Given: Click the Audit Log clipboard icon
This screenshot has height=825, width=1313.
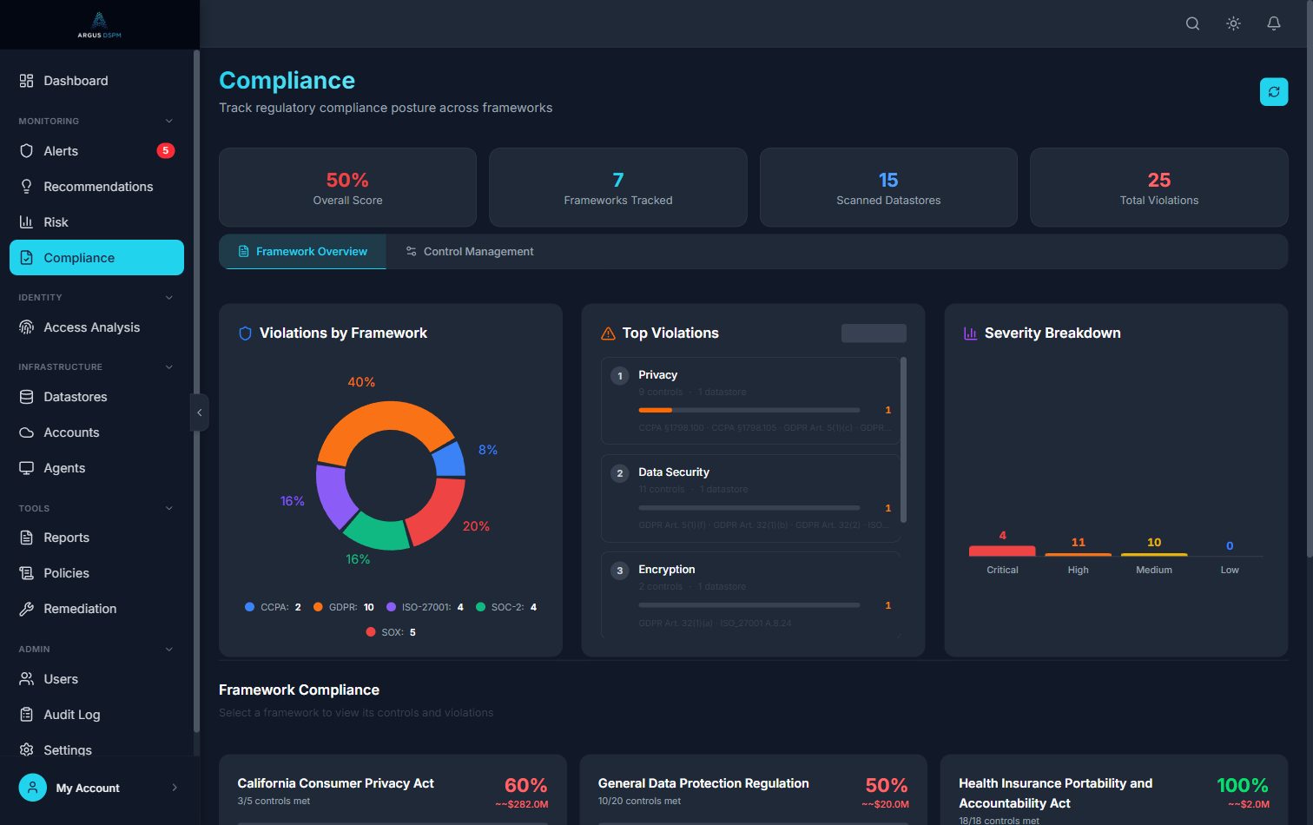Looking at the screenshot, I should tap(26, 715).
